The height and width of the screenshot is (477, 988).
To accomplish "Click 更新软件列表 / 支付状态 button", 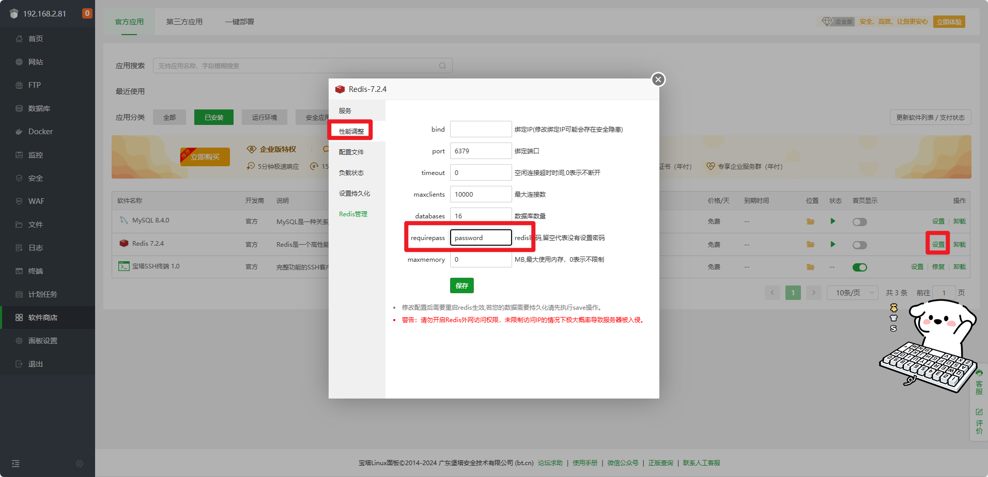I will [x=931, y=117].
